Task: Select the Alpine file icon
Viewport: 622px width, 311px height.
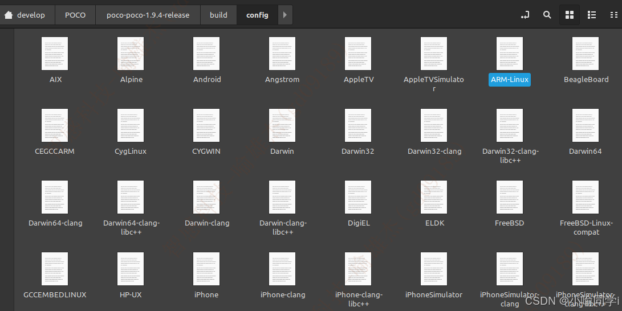Action: (x=131, y=54)
